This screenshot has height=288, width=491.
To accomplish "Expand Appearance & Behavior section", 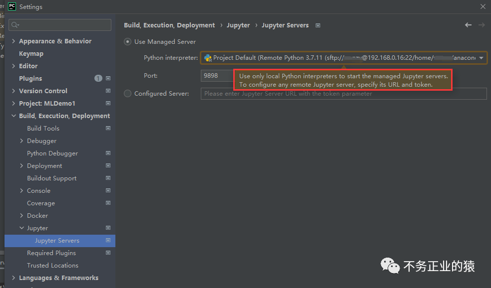I will coord(13,41).
